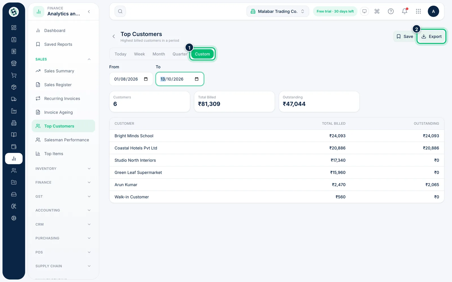
Task: Open the Sales Register report
Action: coord(63,85)
